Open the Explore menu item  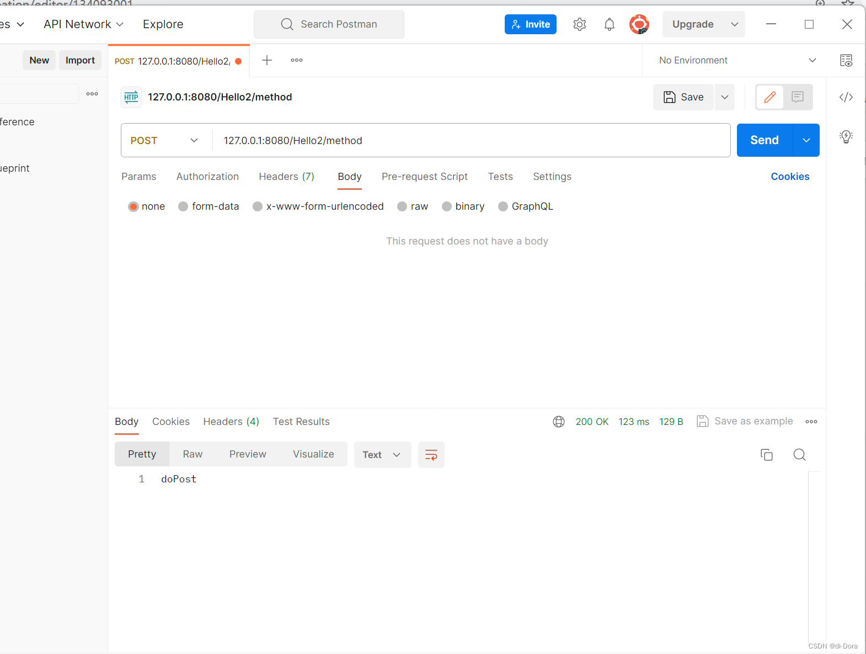click(163, 24)
